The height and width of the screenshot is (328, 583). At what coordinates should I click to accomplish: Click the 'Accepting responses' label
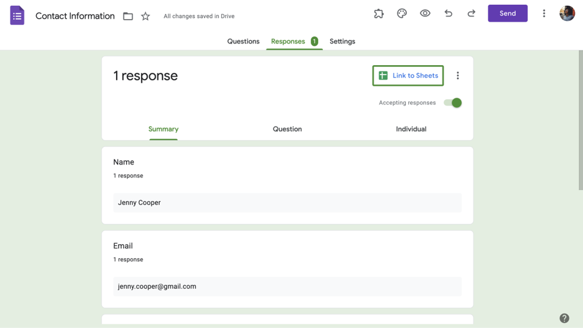407,103
